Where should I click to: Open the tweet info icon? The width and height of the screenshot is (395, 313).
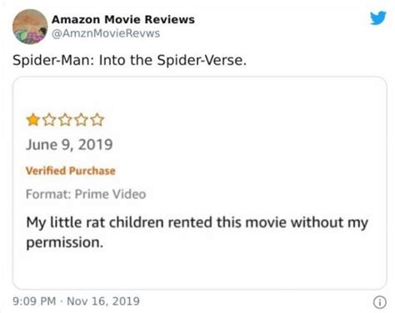(379, 302)
